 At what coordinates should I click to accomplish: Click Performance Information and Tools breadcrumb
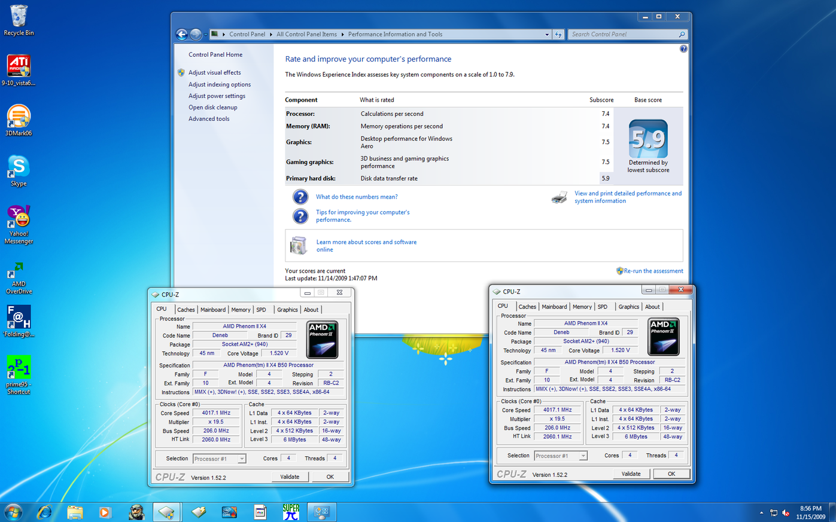click(x=395, y=34)
